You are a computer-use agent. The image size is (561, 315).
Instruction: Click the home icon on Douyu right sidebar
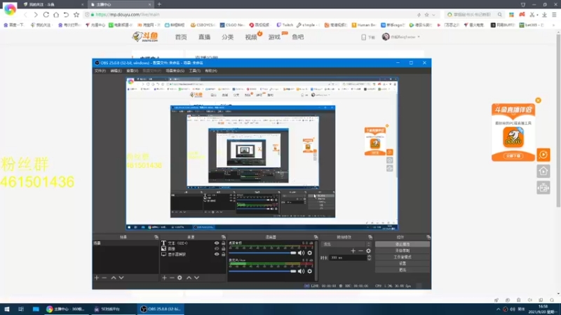[x=543, y=171]
